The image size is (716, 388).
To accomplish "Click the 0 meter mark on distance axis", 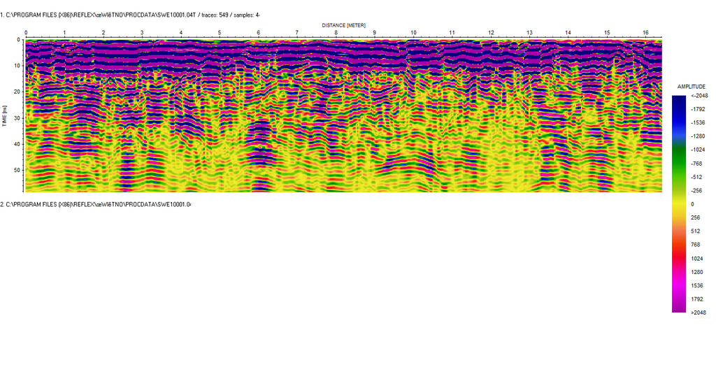I will [26, 33].
